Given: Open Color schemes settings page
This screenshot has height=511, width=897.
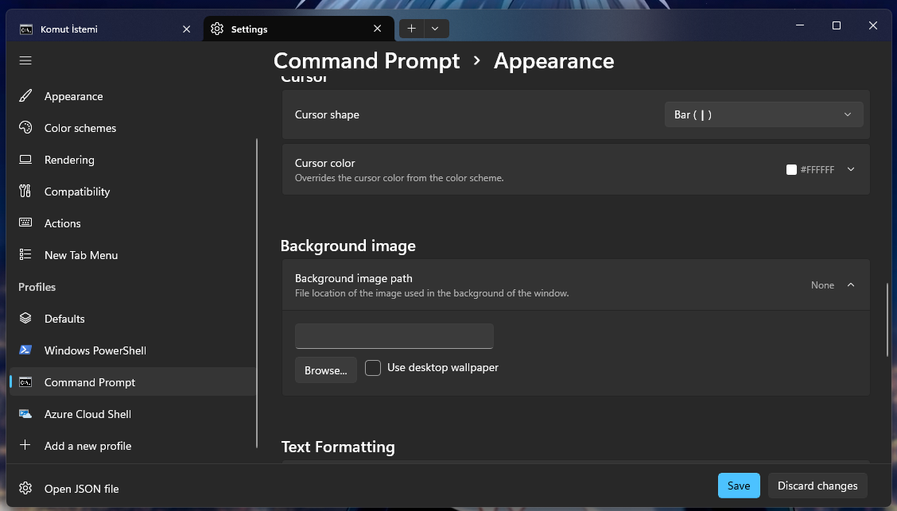Looking at the screenshot, I should pos(133,128).
